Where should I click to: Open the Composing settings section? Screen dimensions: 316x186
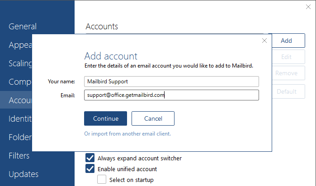[20, 82]
